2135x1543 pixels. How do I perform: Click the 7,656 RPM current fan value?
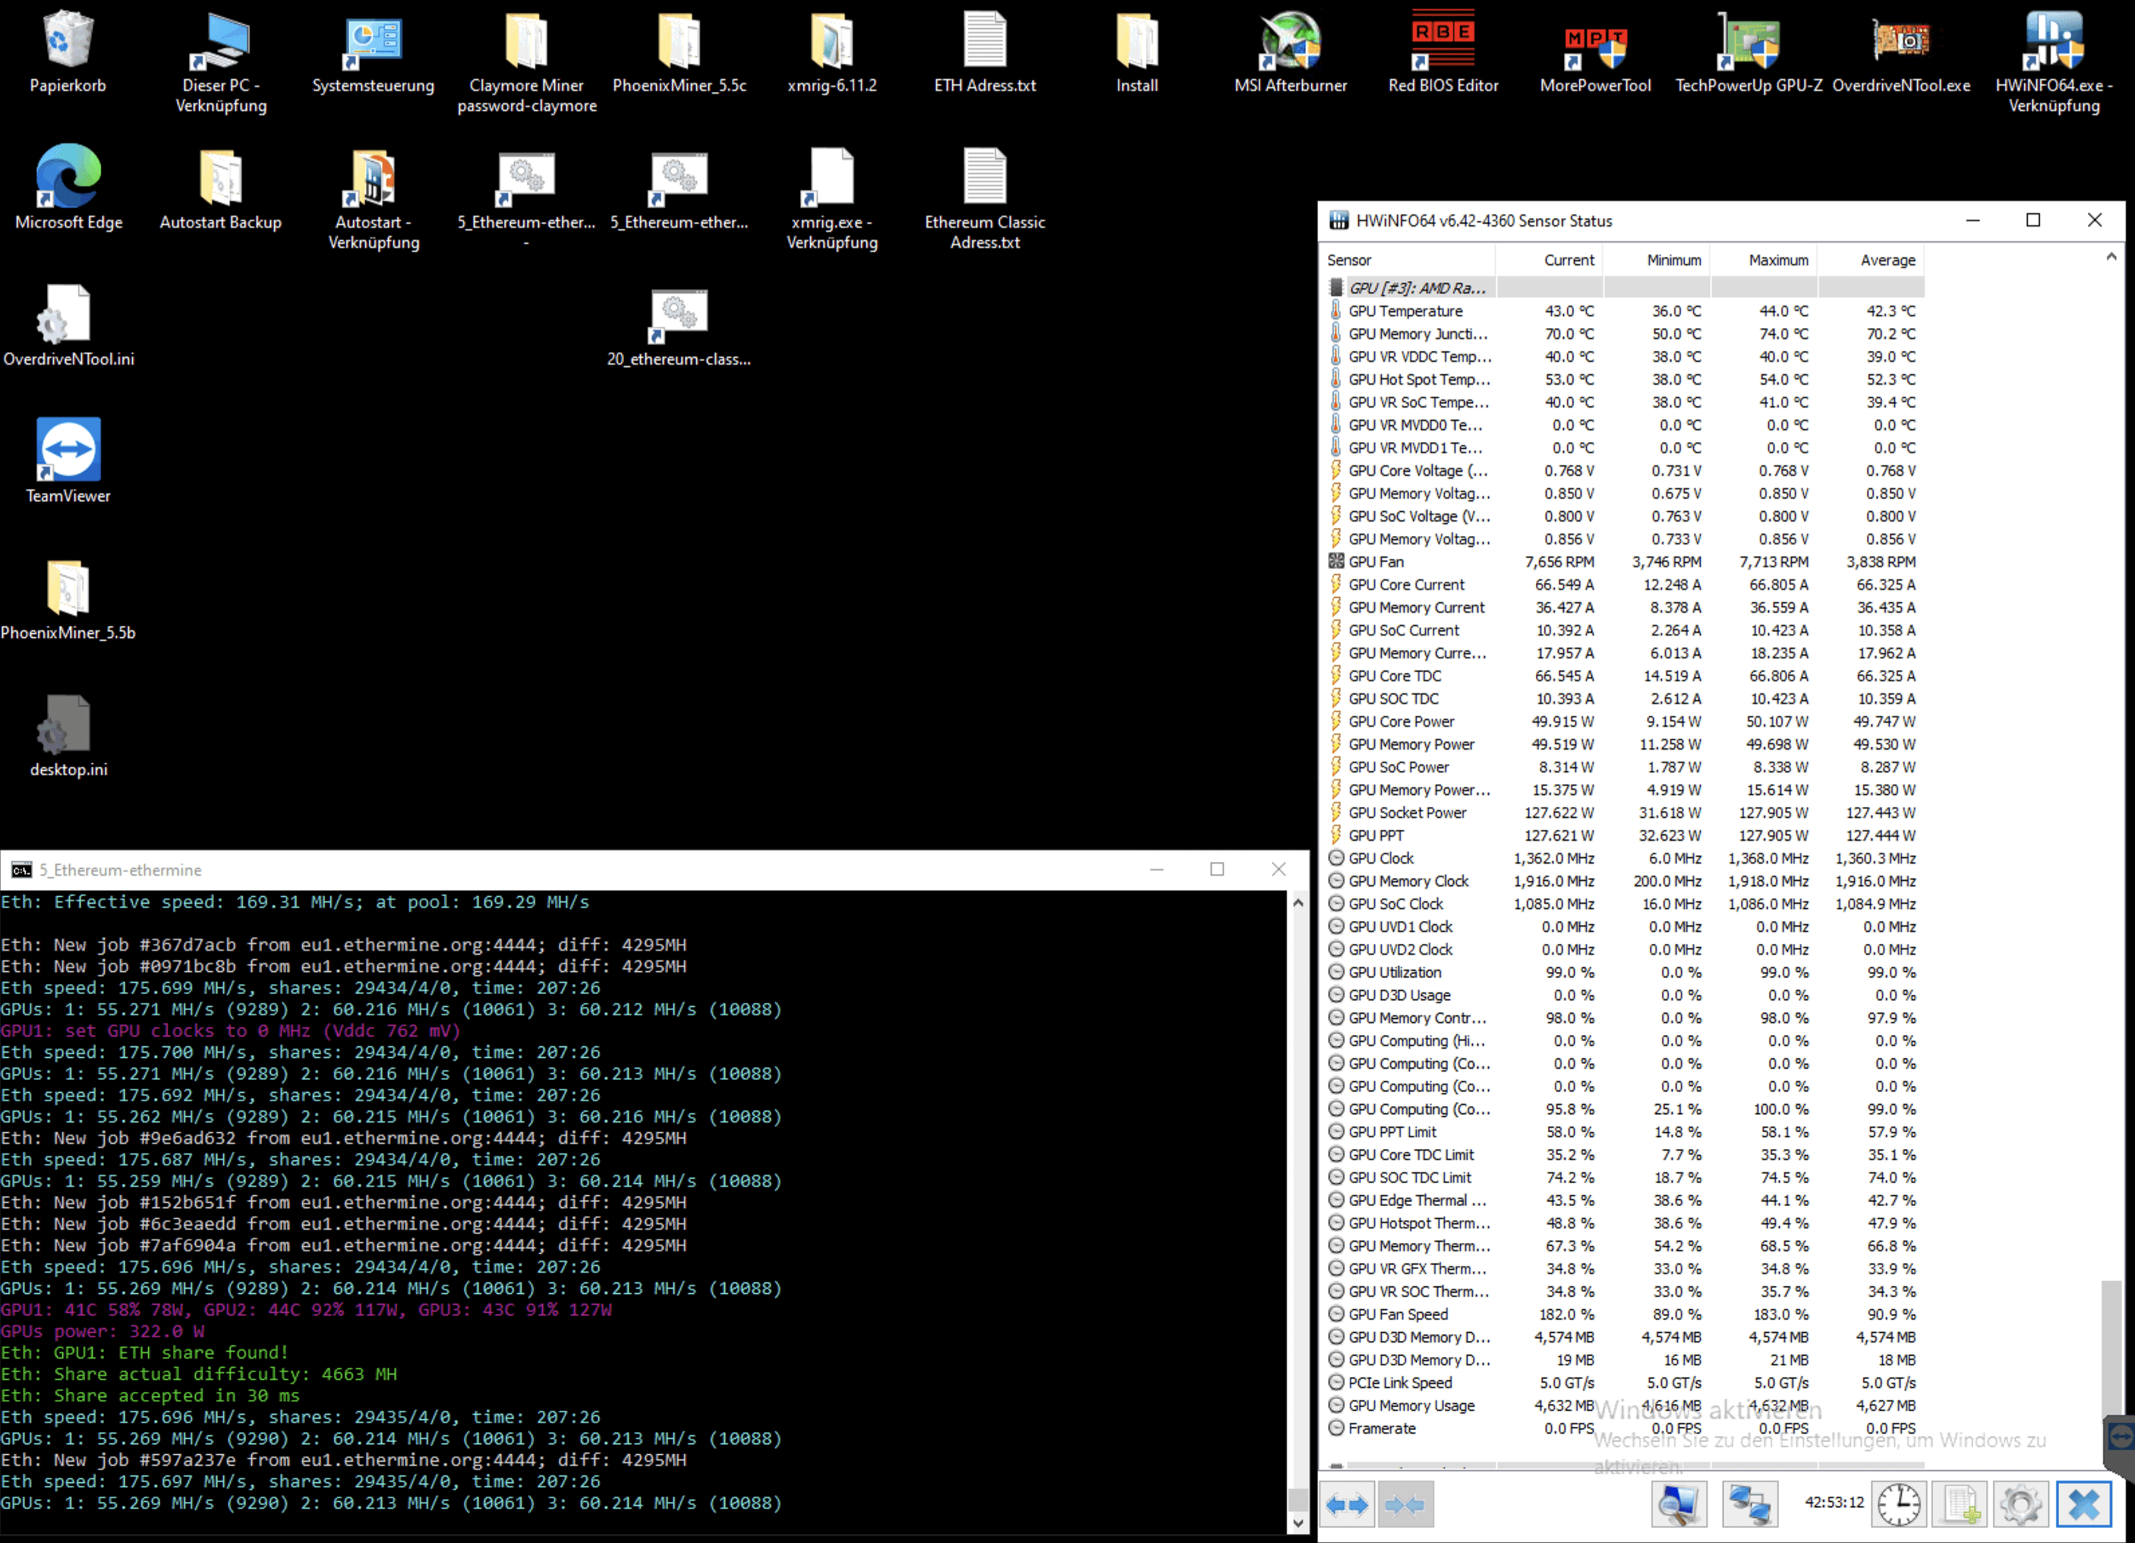tap(1559, 562)
